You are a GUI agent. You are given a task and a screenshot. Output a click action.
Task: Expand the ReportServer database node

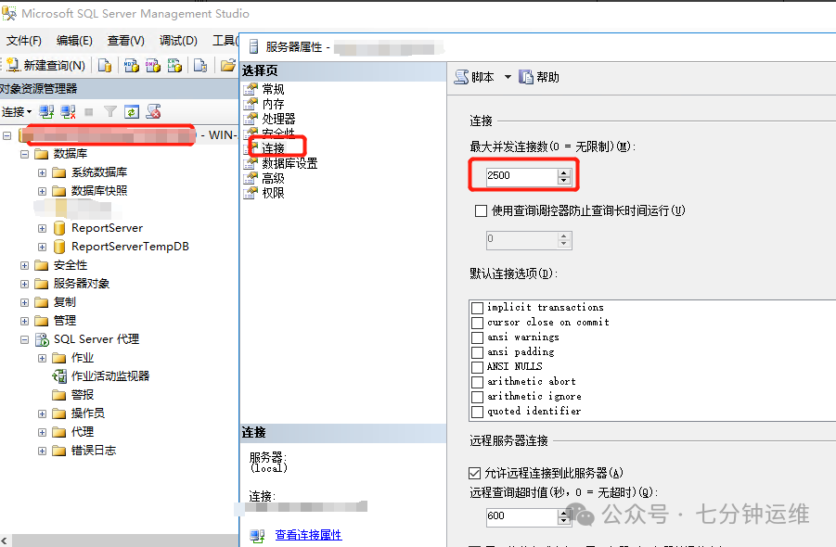42,228
